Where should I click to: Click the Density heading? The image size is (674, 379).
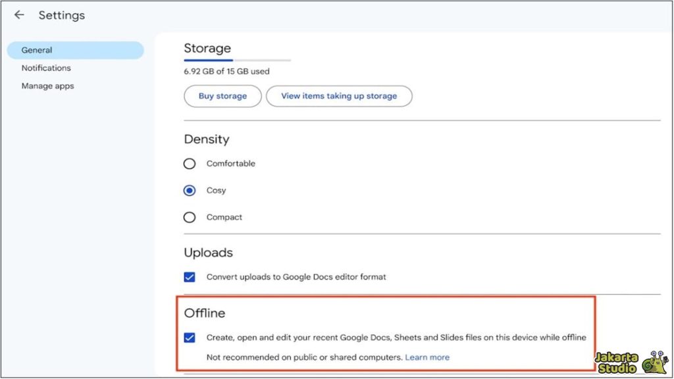(207, 139)
